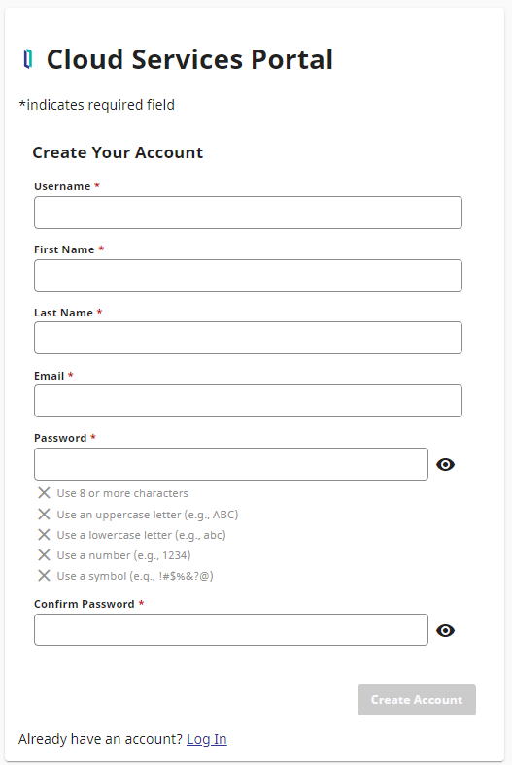Click the X icon beside 'Use 8 or more characters'
Viewport: 512px width, 765px height.
[x=44, y=493]
